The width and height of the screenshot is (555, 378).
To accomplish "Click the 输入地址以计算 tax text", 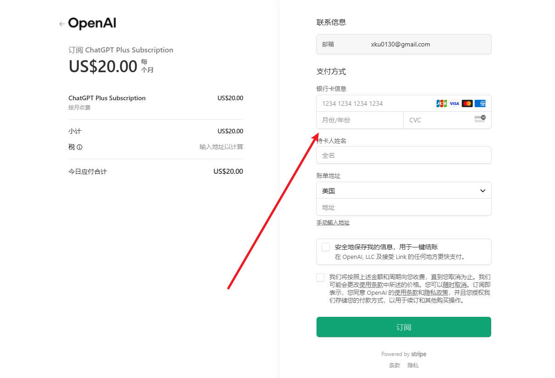I will [221, 147].
